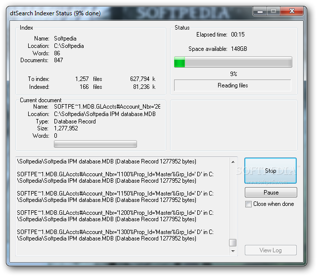
Task: Click the 627,794 k size value
Action: (143, 79)
